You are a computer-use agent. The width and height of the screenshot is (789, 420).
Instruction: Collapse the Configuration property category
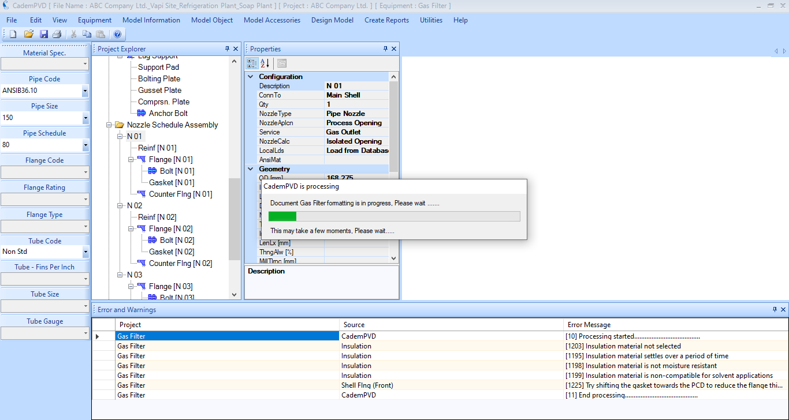[251, 77]
